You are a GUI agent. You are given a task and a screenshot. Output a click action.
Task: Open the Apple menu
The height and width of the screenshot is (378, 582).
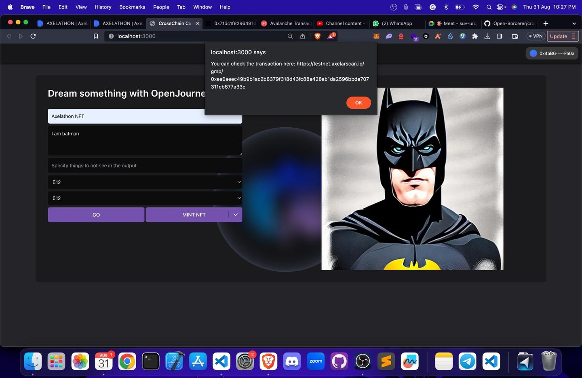tap(10, 7)
